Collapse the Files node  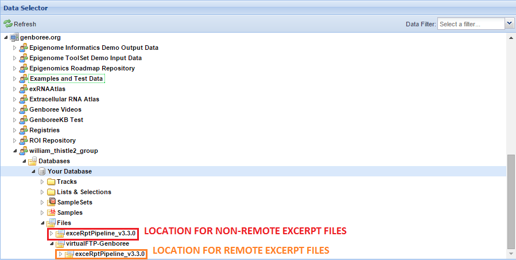[42, 223]
